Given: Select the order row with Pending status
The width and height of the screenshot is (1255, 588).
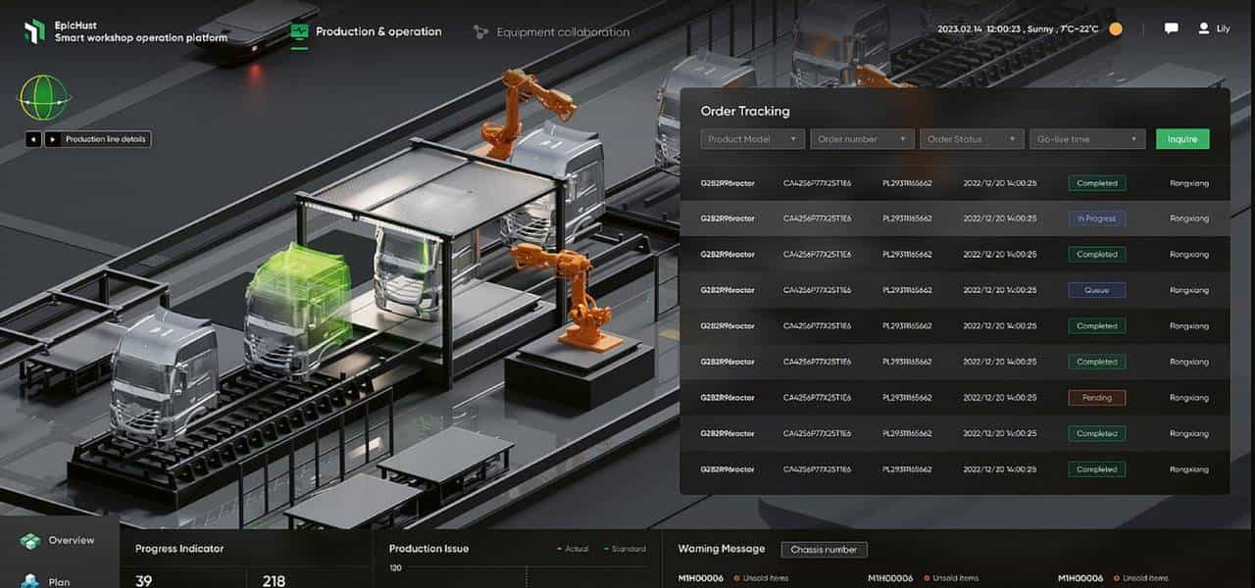Looking at the screenshot, I should (954, 398).
